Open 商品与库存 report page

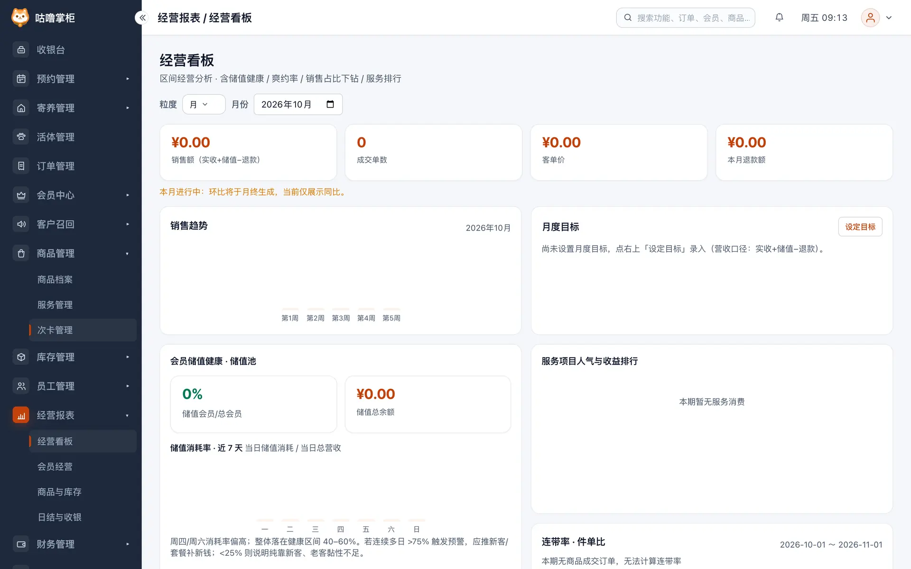(59, 492)
